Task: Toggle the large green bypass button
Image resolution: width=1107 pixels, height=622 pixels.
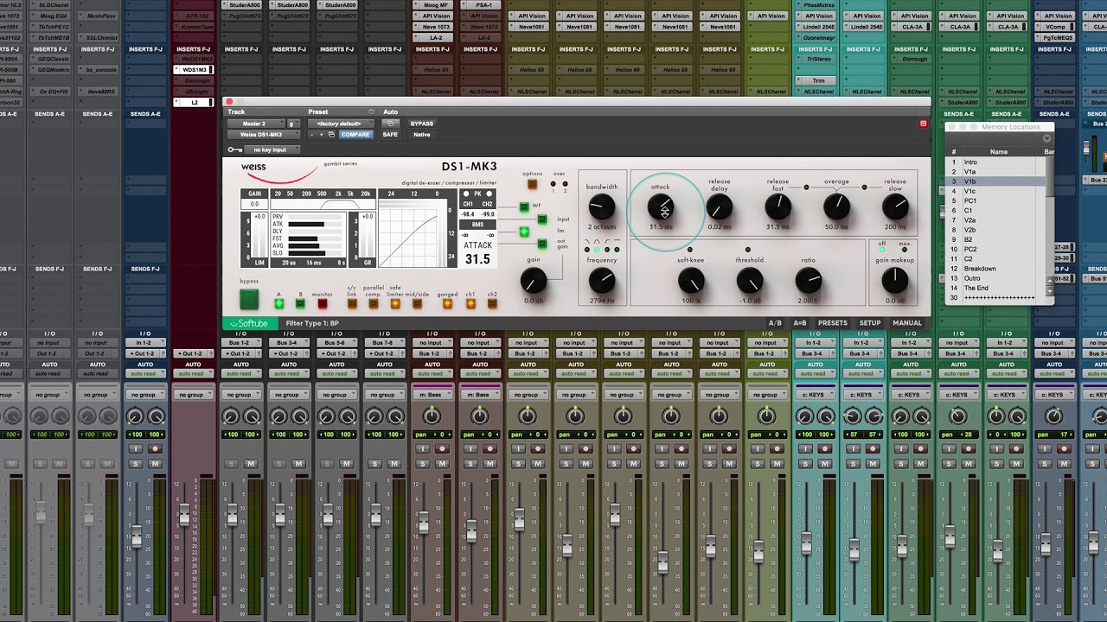Action: coord(249,300)
